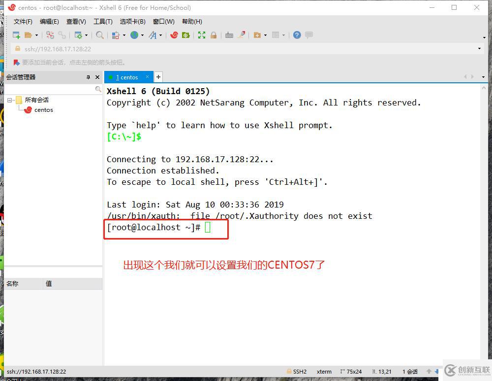The height and width of the screenshot is (381, 492).
Task: Click the Full screen arrows icon
Action: click(202, 35)
